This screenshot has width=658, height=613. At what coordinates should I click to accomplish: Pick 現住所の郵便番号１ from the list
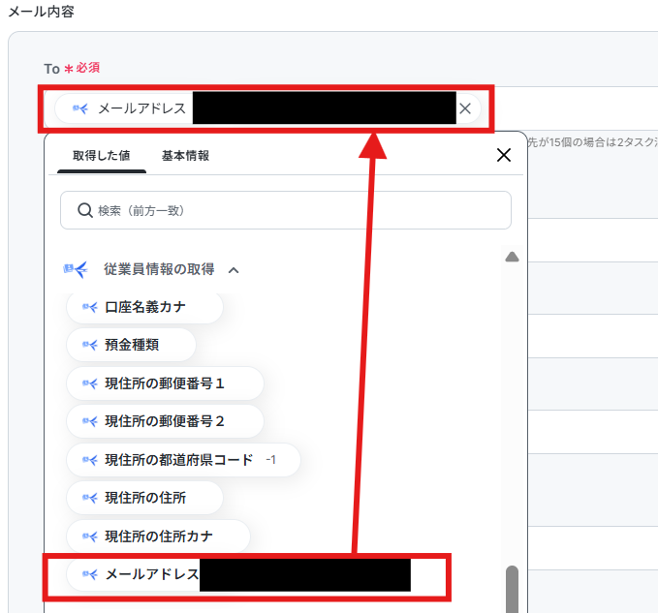point(165,383)
